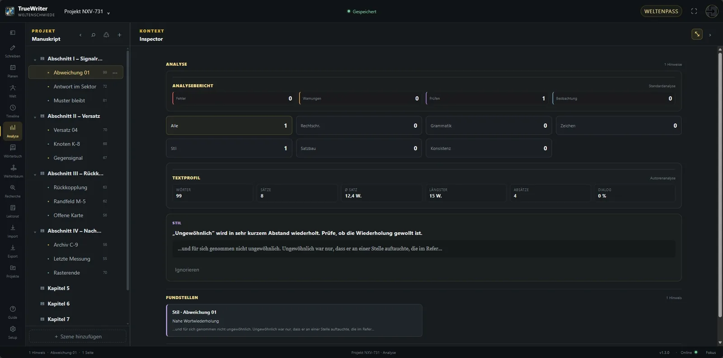Screen dimensions: 723x358
Task: Open the Welt sidebar view
Action: [13, 91]
